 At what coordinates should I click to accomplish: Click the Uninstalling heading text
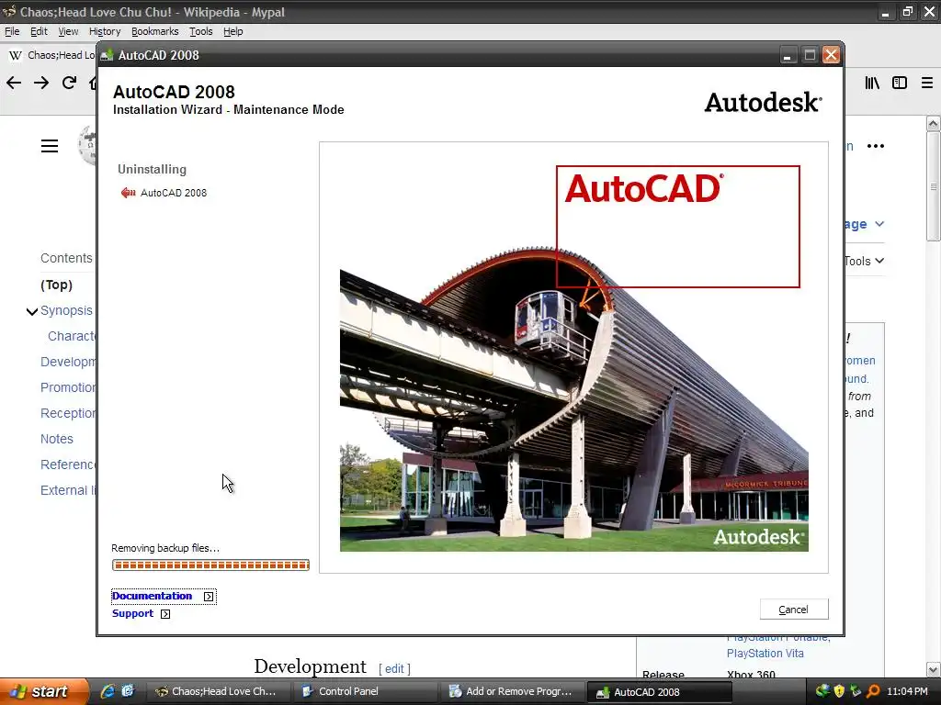point(152,169)
